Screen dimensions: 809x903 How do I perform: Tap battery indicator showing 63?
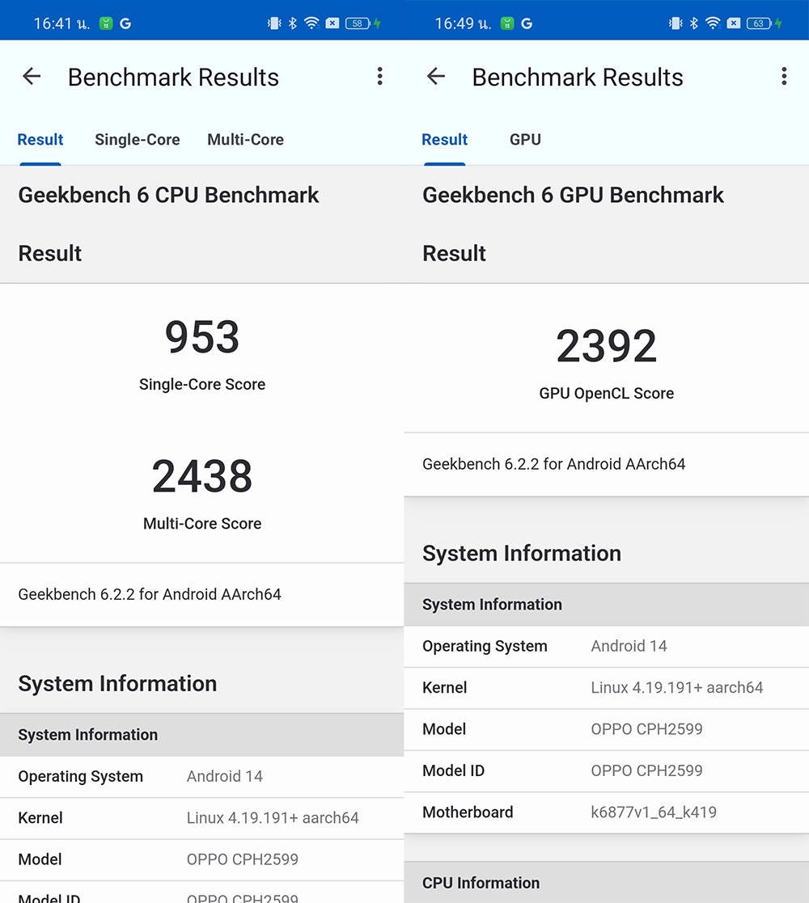(759, 23)
